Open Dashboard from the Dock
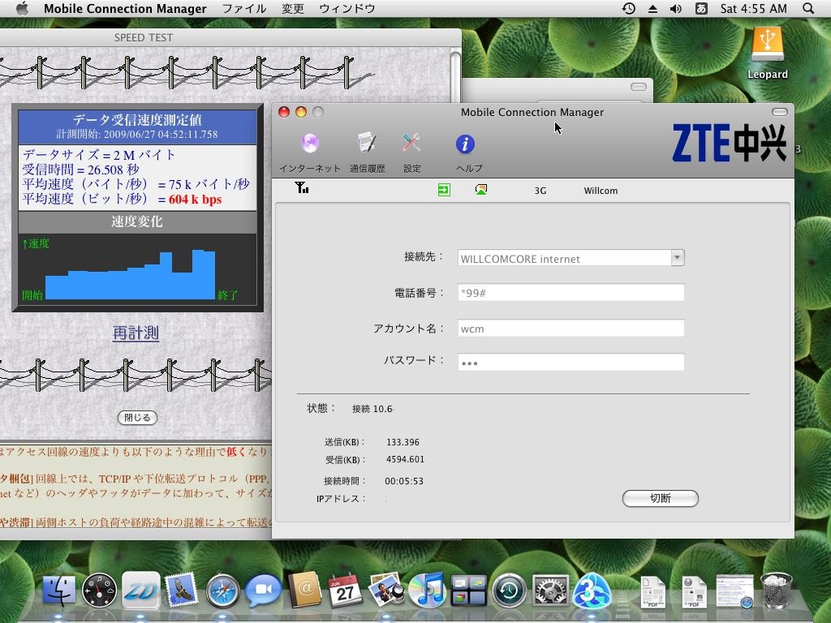This screenshot has width=831, height=623. tap(99, 591)
